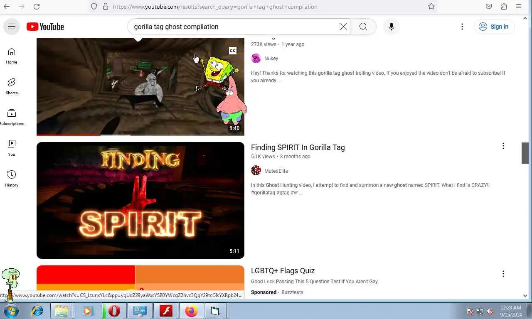Launch Internet Explorer from the taskbar
The height and width of the screenshot is (319, 532).
37,311
